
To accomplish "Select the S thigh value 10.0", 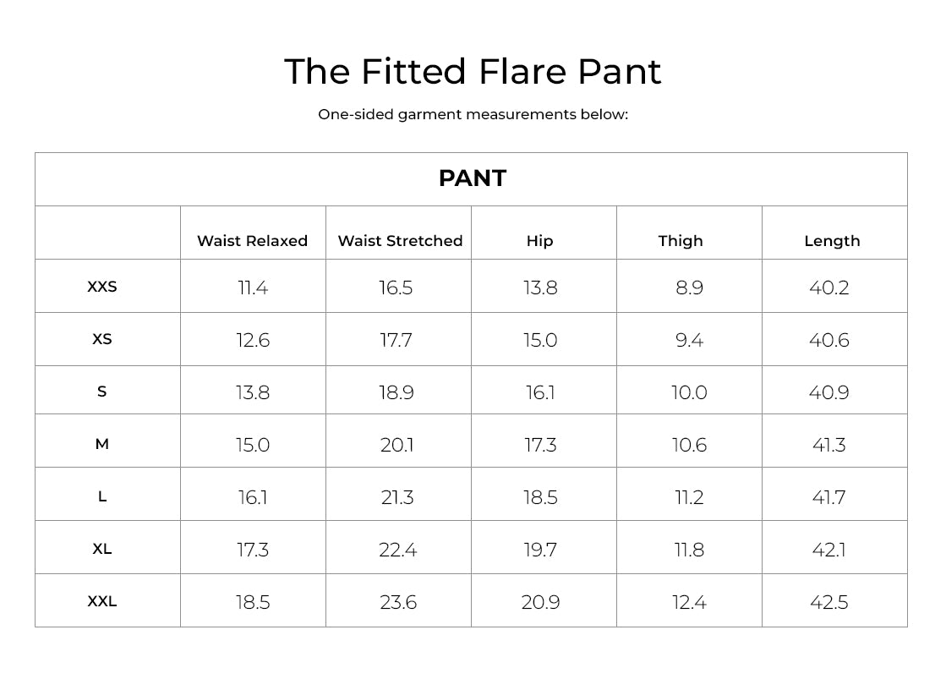I will pyautogui.click(x=689, y=392).
